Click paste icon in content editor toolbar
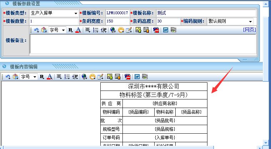 click(x=15, y=77)
